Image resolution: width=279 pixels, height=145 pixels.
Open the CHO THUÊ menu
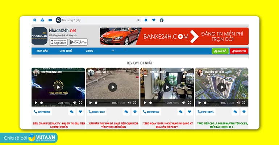[x=66, y=51]
